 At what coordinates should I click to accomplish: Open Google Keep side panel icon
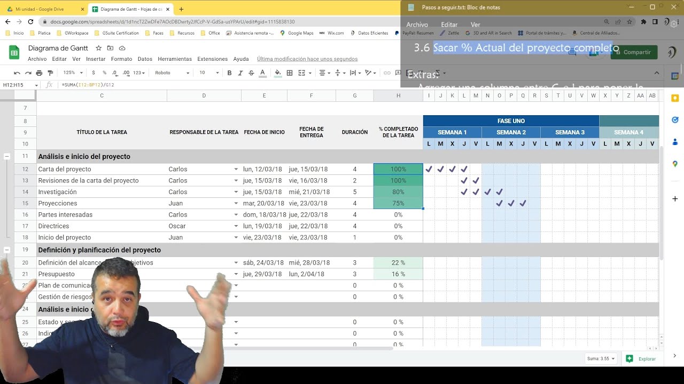(675, 98)
